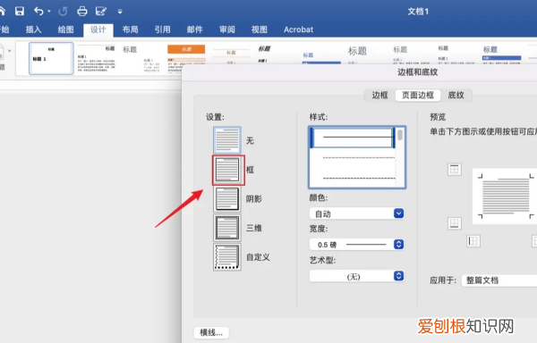The width and height of the screenshot is (537, 343).
Task: Toggle the left border preview button
Action: [x=473, y=241]
